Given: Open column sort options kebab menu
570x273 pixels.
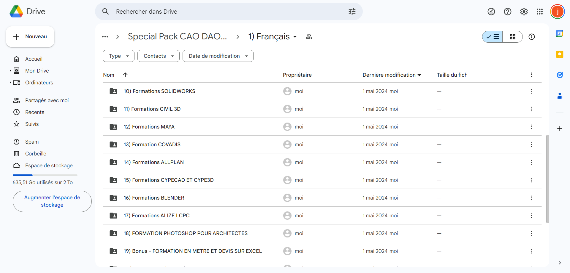Looking at the screenshot, I should point(532,75).
